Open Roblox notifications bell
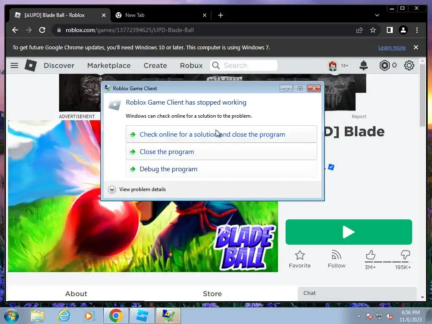This screenshot has width=432, height=324. tap(364, 65)
